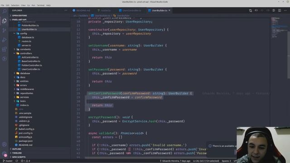Open BaseController.ts file
The width and height of the screenshot is (290, 163).
coord(31,62)
